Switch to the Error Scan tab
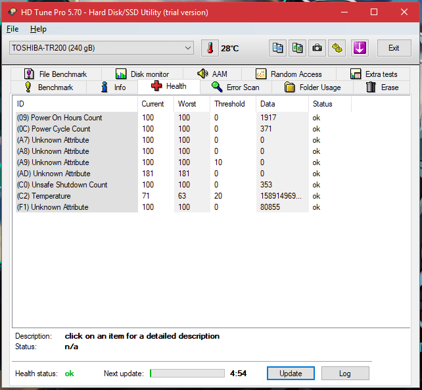Viewport: 422px width, 390px height. pyautogui.click(x=235, y=87)
